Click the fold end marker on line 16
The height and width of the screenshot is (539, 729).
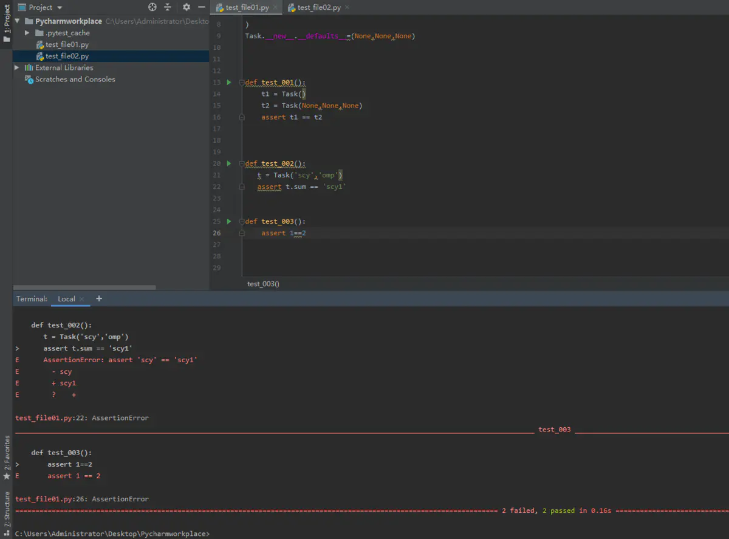242,117
